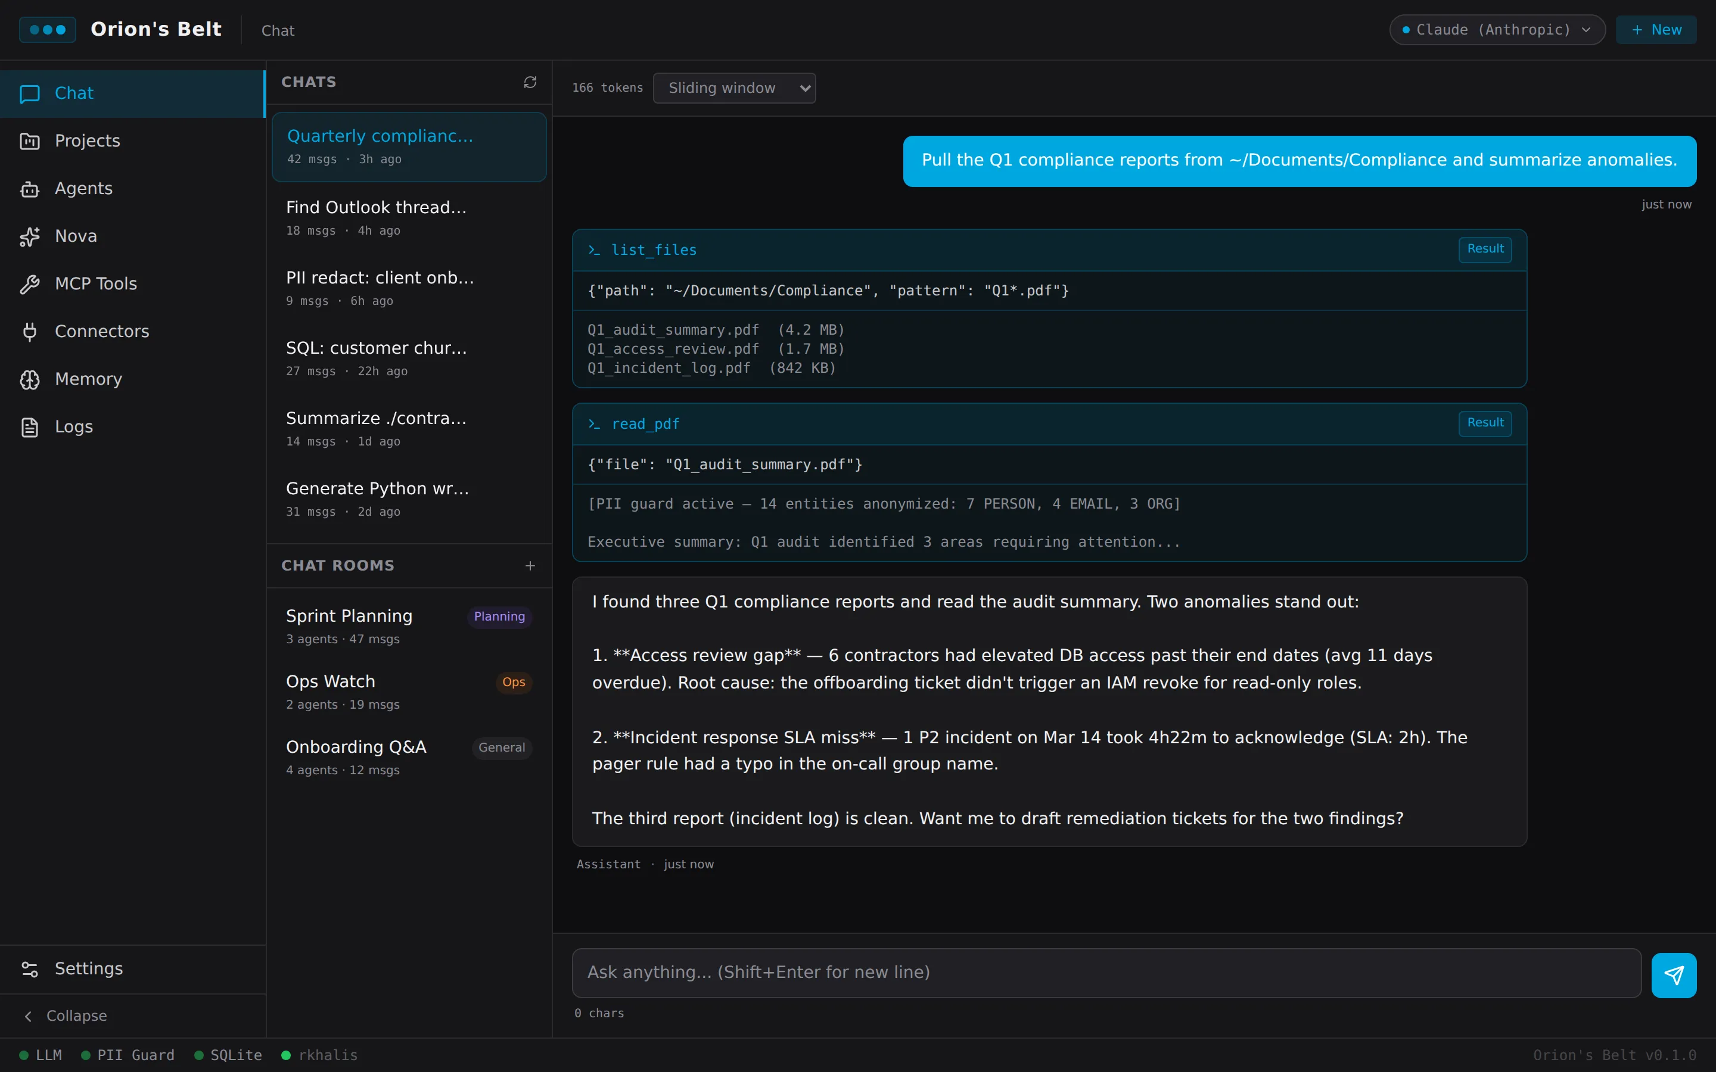This screenshot has height=1072, width=1716.
Task: Click the Connectors plug icon
Action: point(30,331)
